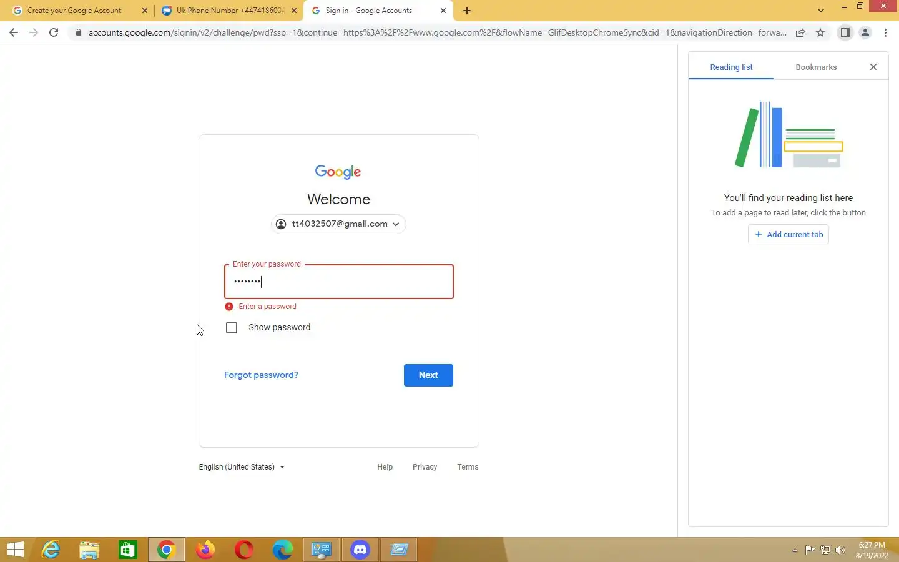Open the last pinned taskbar app icon
899x562 pixels.
pyautogui.click(x=399, y=550)
